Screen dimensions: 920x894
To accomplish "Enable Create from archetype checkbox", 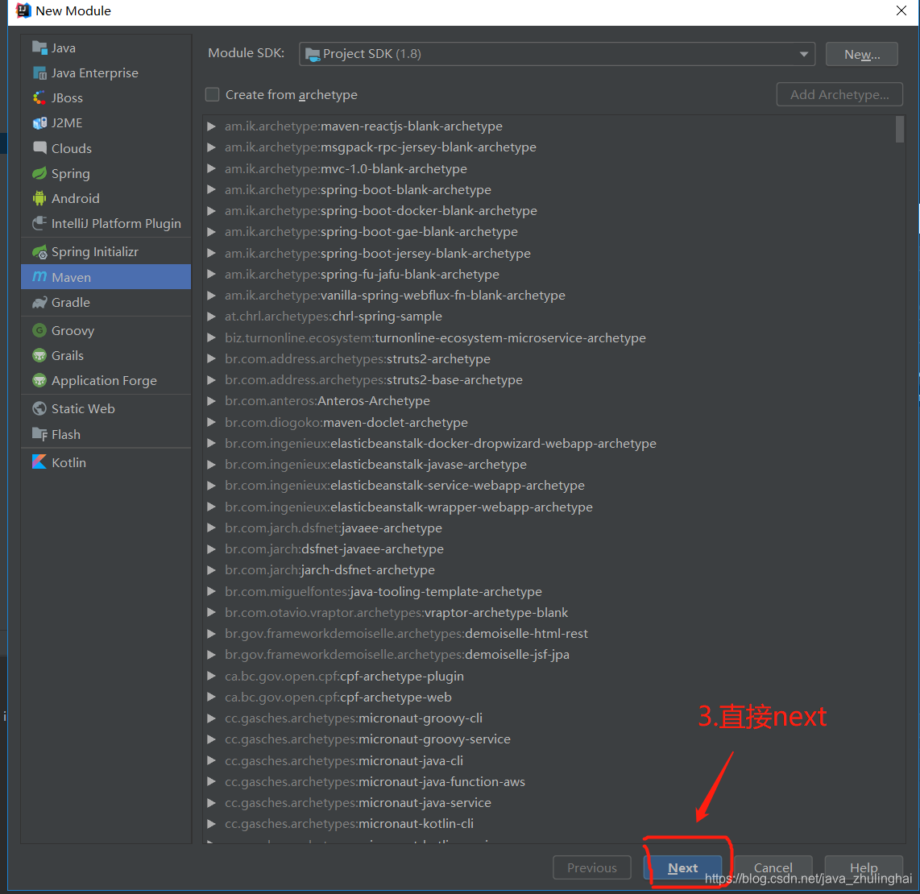I will (x=213, y=94).
